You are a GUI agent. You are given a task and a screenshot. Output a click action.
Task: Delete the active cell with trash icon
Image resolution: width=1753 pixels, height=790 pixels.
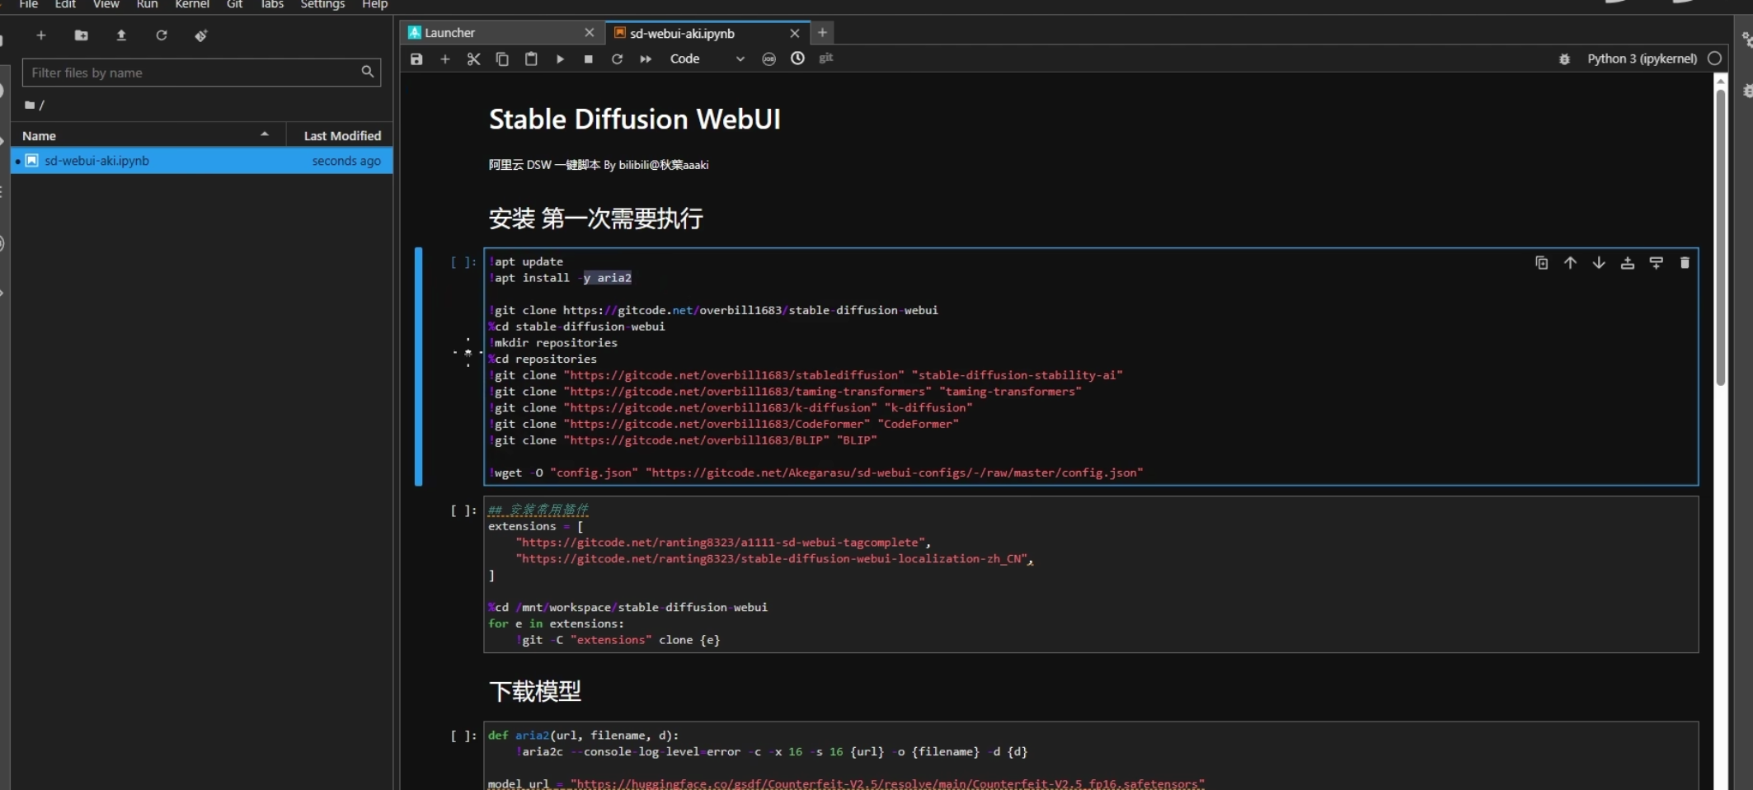click(x=1685, y=262)
